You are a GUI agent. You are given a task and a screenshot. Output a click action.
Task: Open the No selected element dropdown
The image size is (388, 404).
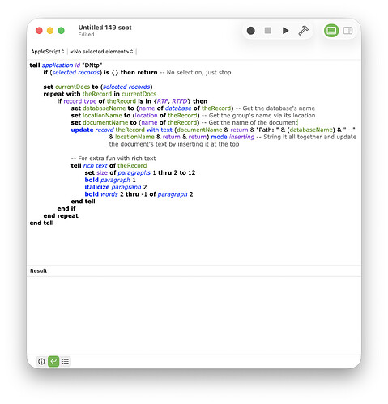(102, 51)
